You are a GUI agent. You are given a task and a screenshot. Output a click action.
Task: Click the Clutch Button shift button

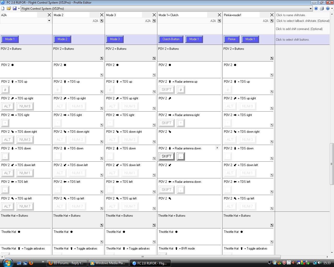[171, 39]
